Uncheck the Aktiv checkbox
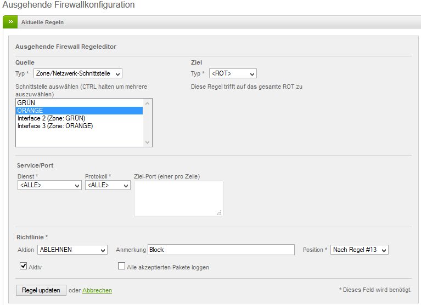Viewport: 421px width, 305px height. pyautogui.click(x=24, y=267)
